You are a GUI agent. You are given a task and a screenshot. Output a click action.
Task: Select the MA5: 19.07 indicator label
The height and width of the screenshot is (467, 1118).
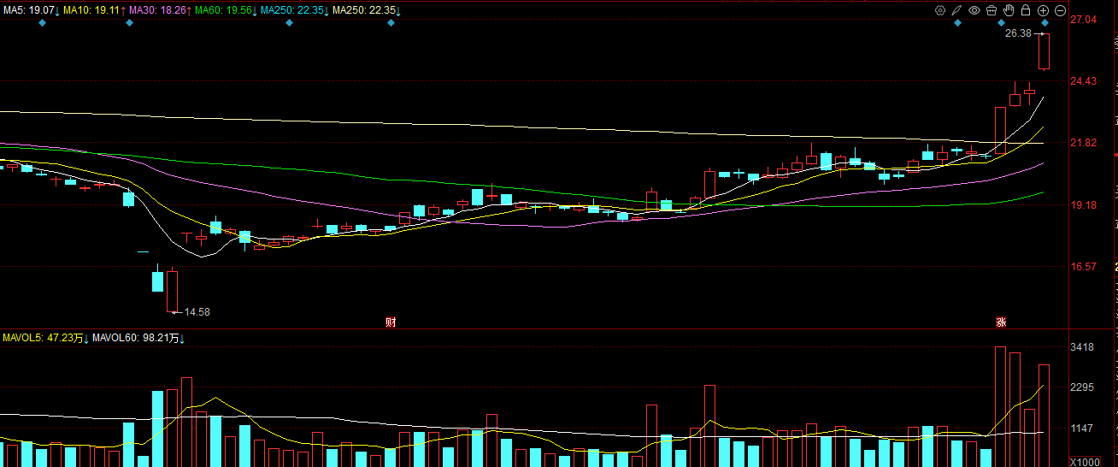point(30,10)
